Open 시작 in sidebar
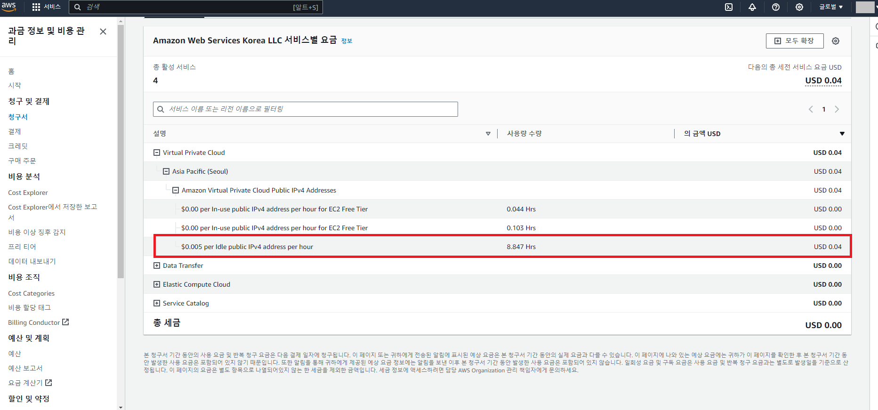 point(15,85)
